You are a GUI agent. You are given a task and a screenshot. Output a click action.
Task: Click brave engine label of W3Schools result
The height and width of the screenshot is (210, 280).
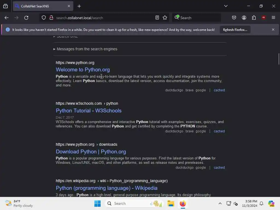(189, 131)
